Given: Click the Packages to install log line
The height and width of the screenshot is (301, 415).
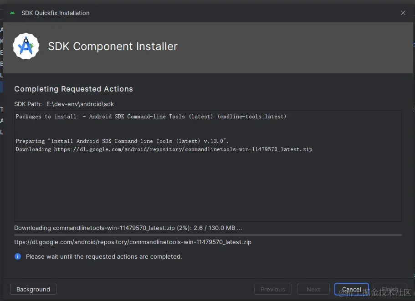Looking at the screenshot, I should (x=150, y=116).
